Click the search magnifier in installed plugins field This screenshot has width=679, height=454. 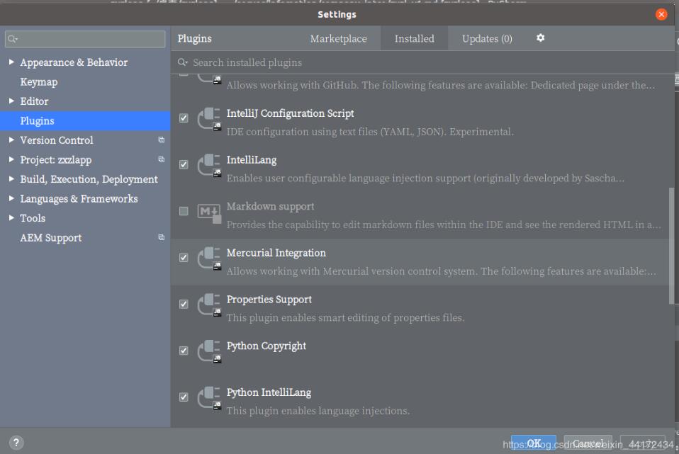182,62
